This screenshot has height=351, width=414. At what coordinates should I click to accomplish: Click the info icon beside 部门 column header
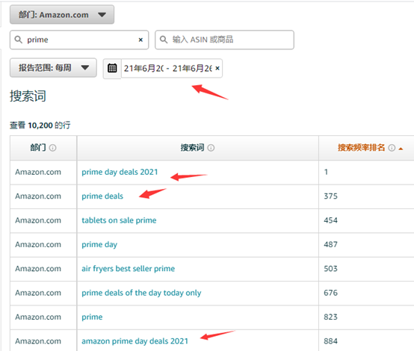(52, 148)
